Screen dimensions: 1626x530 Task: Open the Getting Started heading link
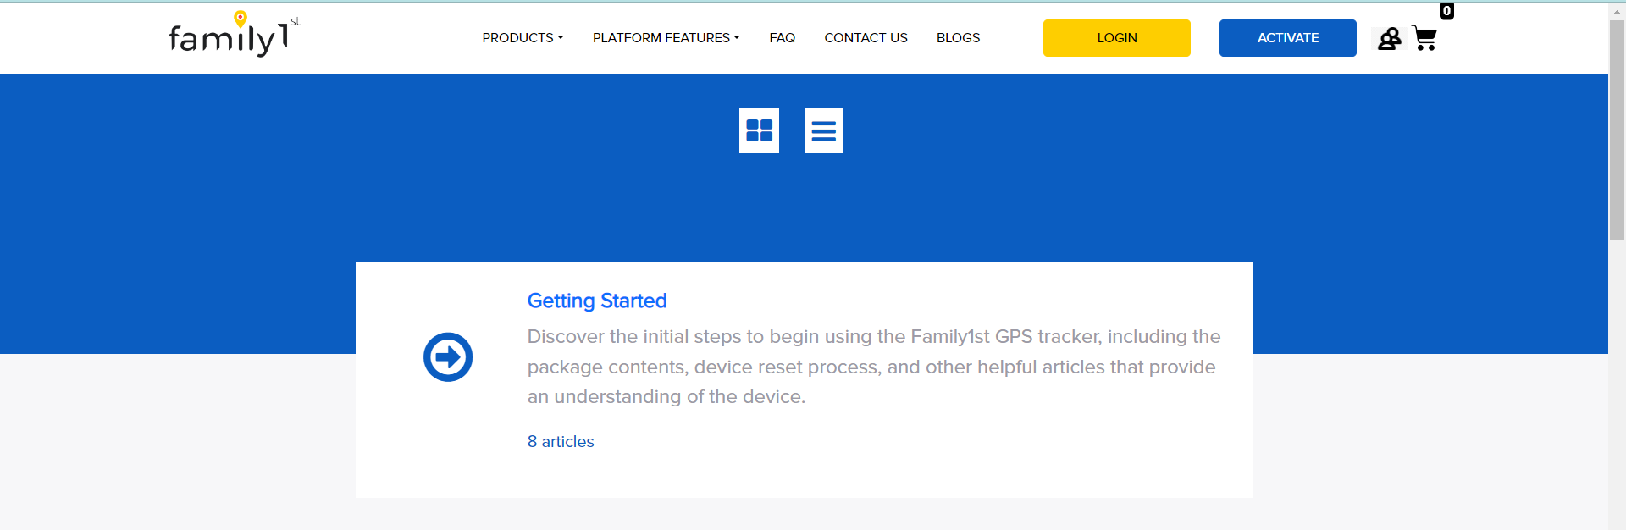(597, 301)
